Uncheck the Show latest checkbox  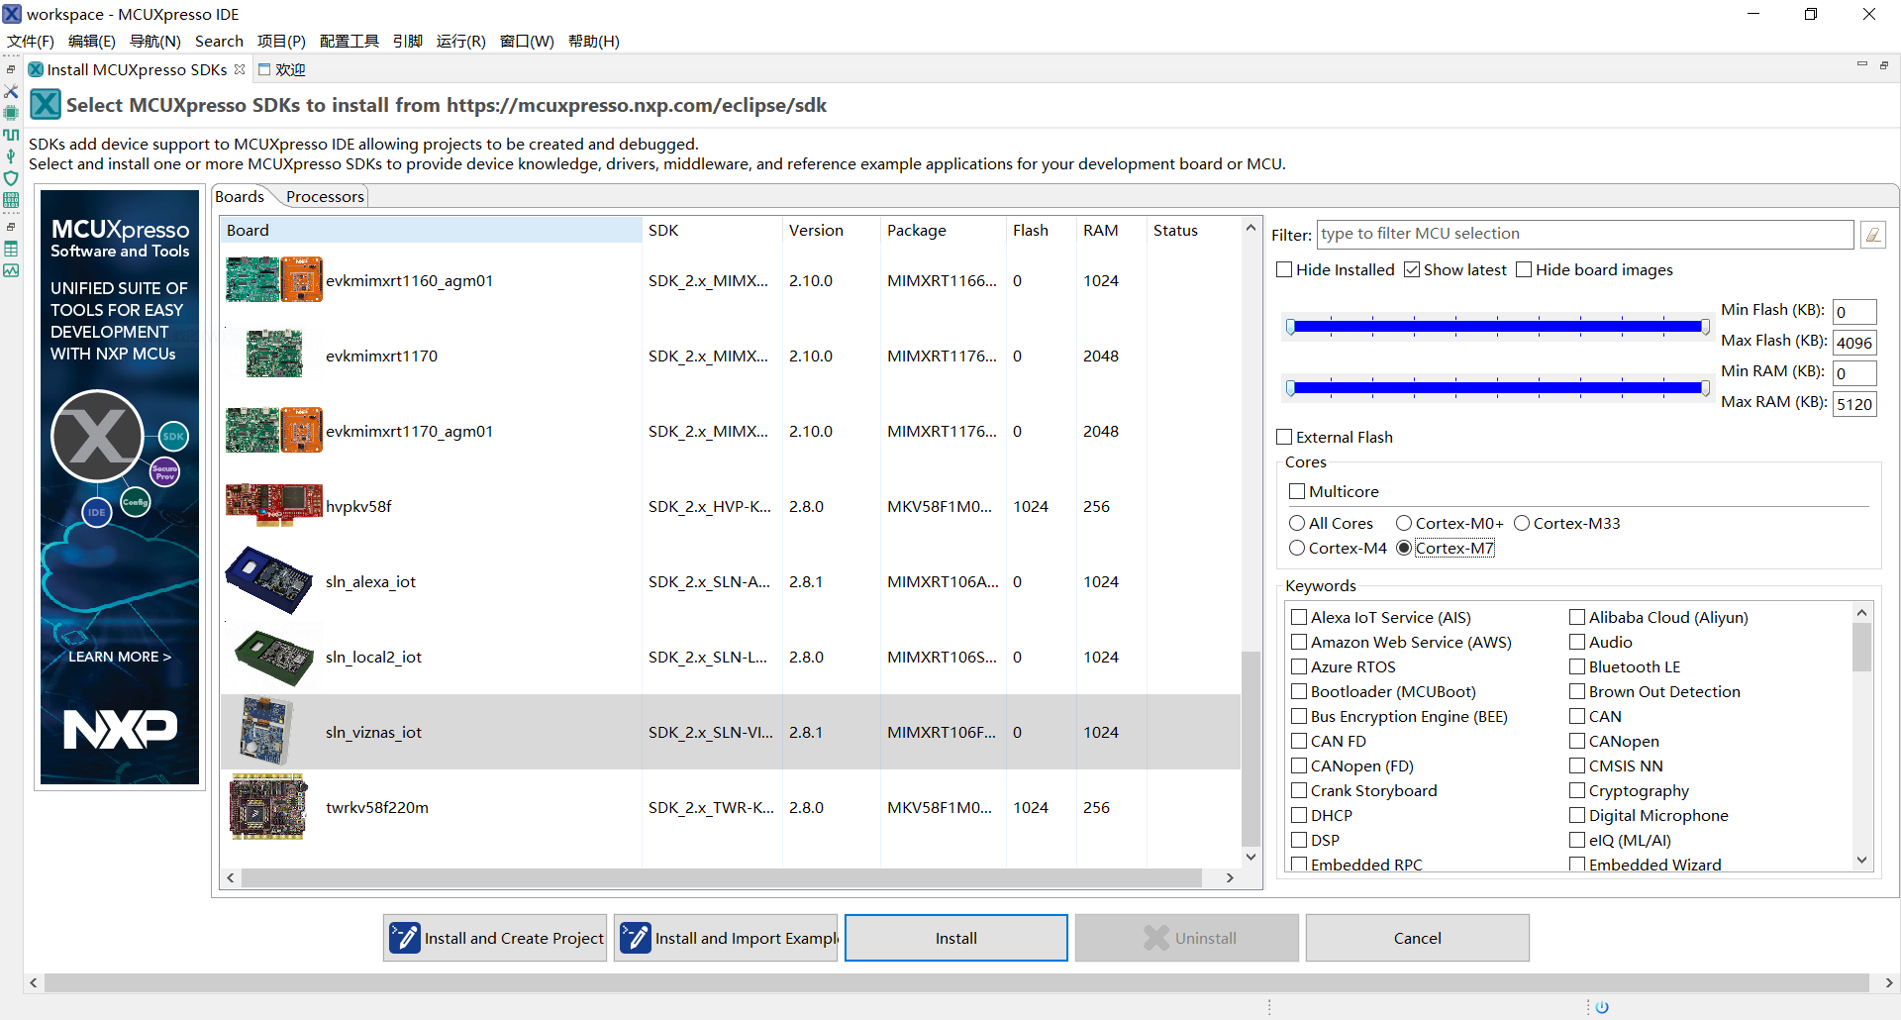(x=1412, y=269)
